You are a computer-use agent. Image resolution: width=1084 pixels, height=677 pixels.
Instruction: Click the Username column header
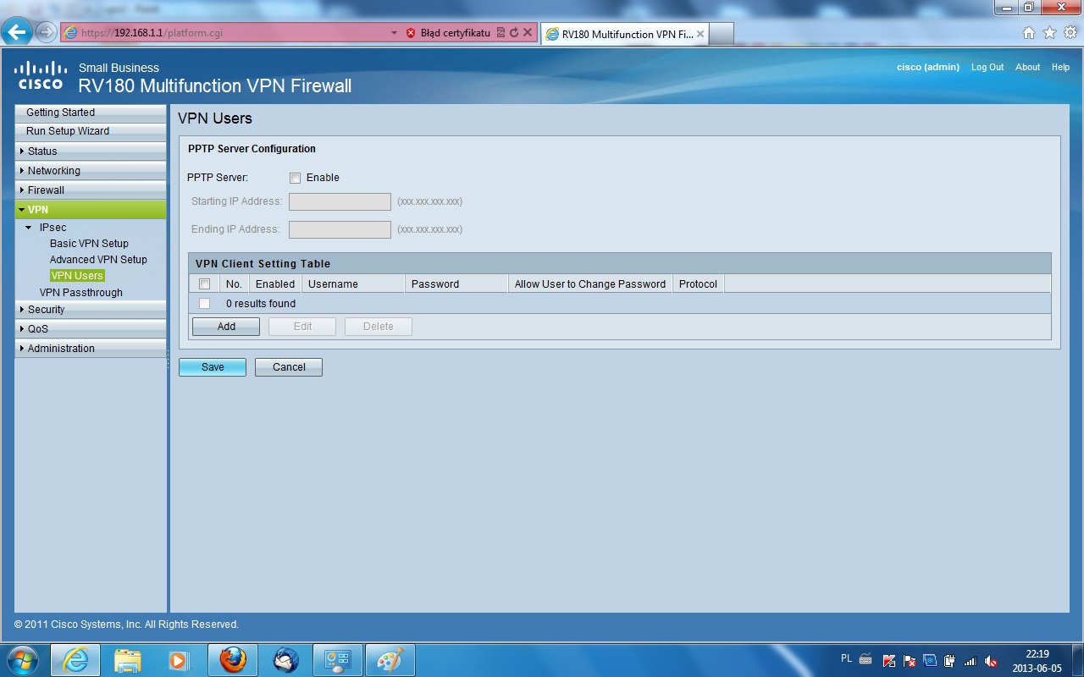[353, 284]
